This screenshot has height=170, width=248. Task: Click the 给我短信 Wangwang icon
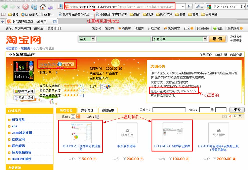tap(66, 64)
